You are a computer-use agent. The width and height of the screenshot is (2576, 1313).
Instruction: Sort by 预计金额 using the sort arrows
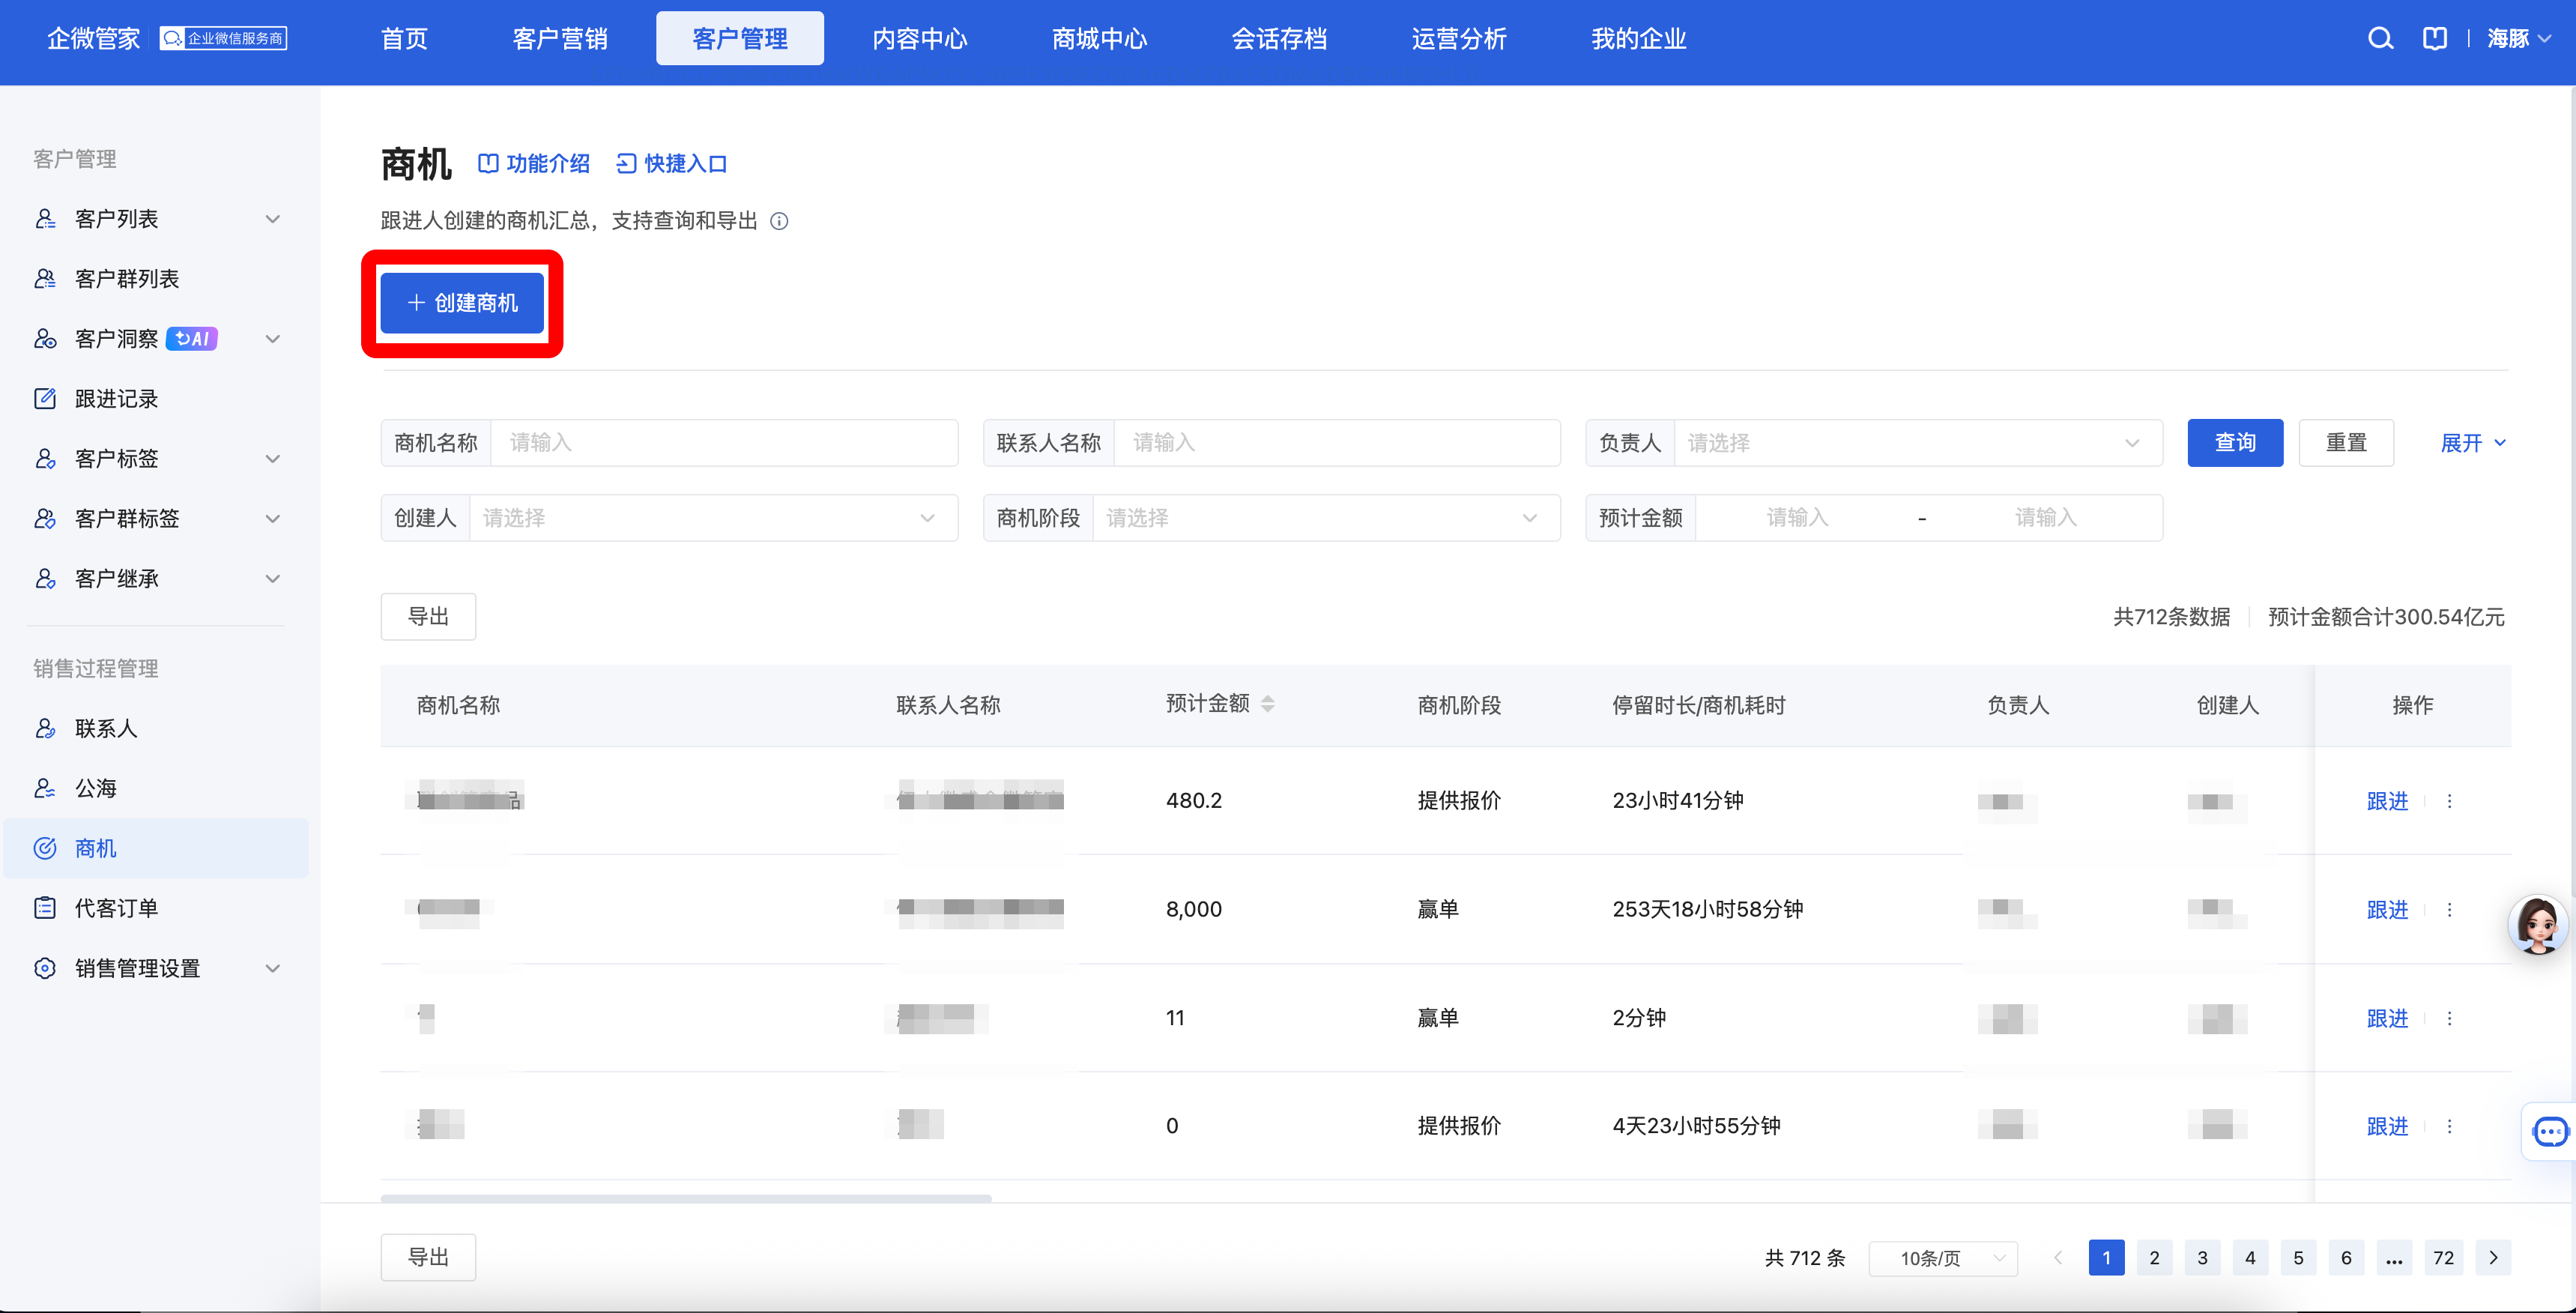tap(1268, 704)
